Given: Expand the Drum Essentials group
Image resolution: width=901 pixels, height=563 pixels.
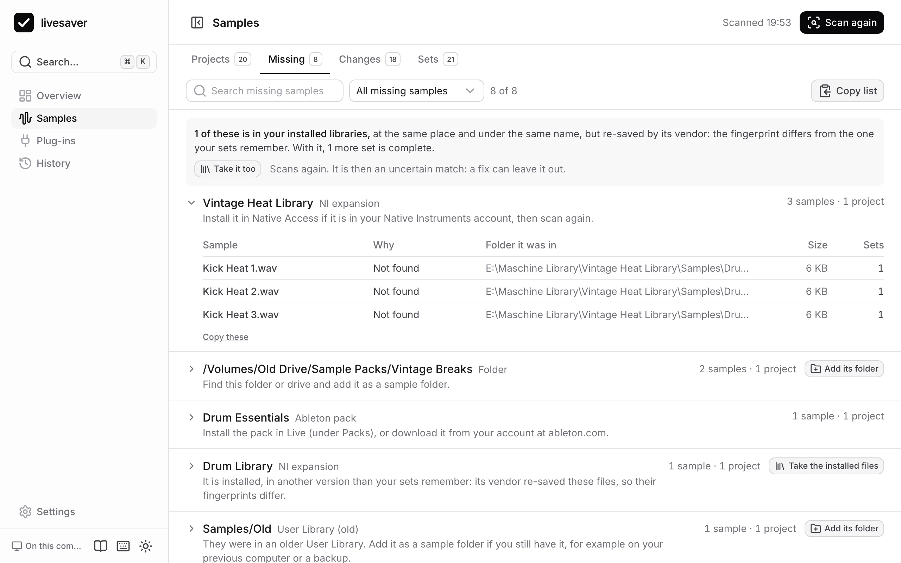Looking at the screenshot, I should (x=191, y=417).
